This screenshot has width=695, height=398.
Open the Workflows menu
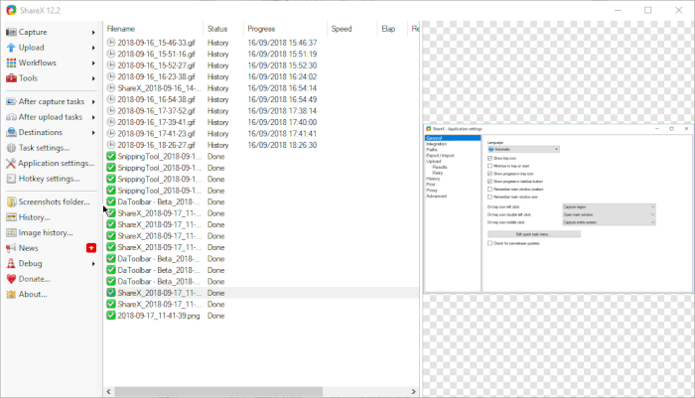point(38,63)
